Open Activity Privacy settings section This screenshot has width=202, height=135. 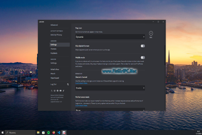tap(56, 35)
